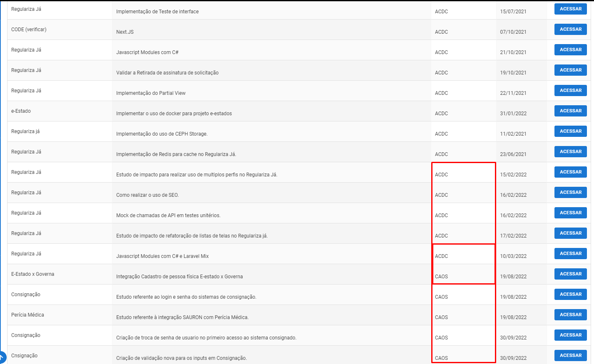This screenshot has height=364, width=594.
Task: Click ACESSAR for Integração Cadastro de pessoa física
Action: 570,274
